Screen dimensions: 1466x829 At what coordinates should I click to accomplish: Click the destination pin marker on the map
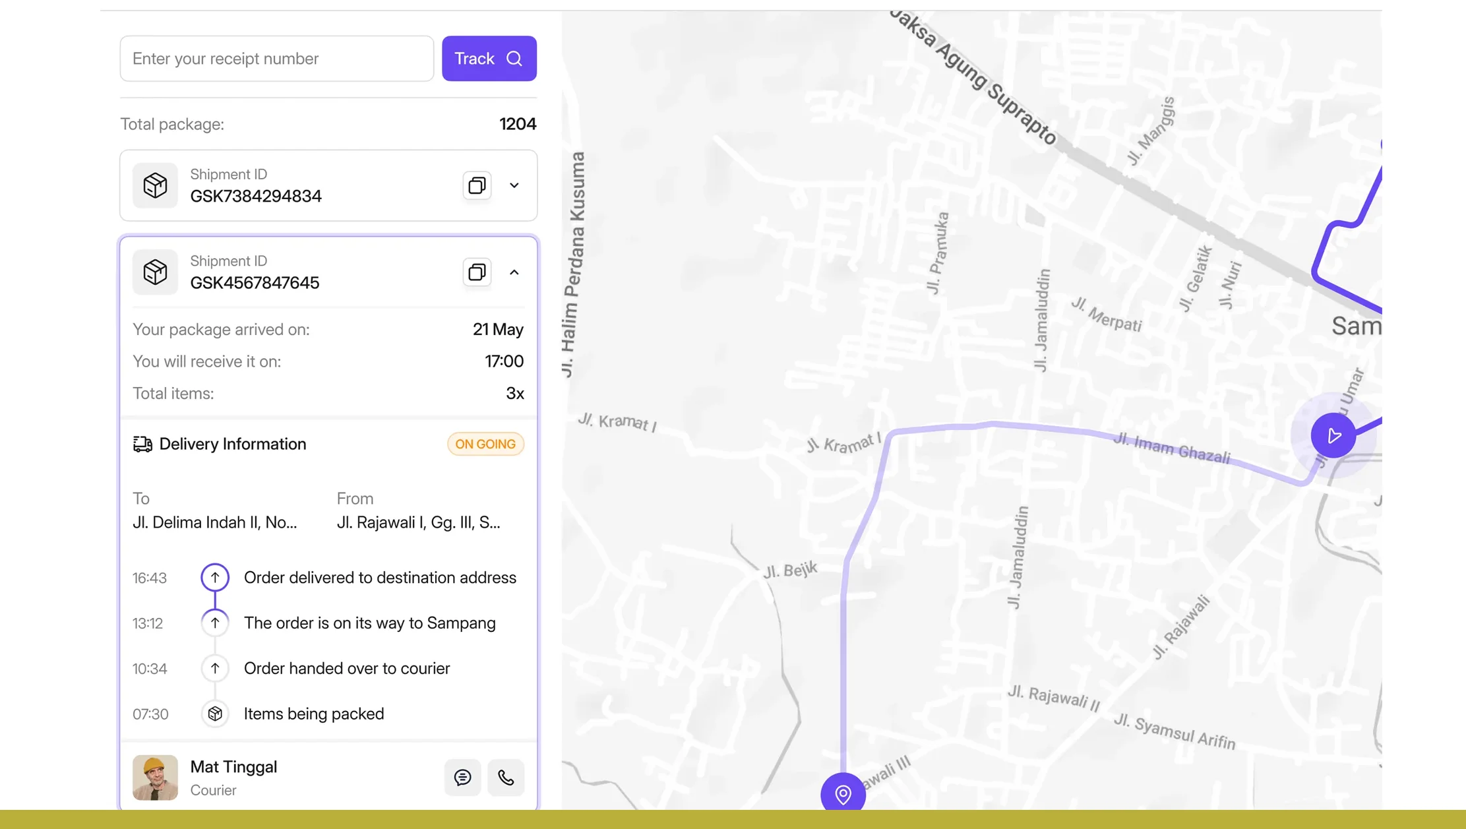tap(842, 794)
